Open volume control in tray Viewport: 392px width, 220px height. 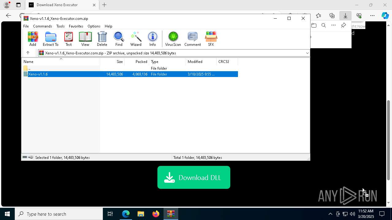pyautogui.click(x=352, y=214)
